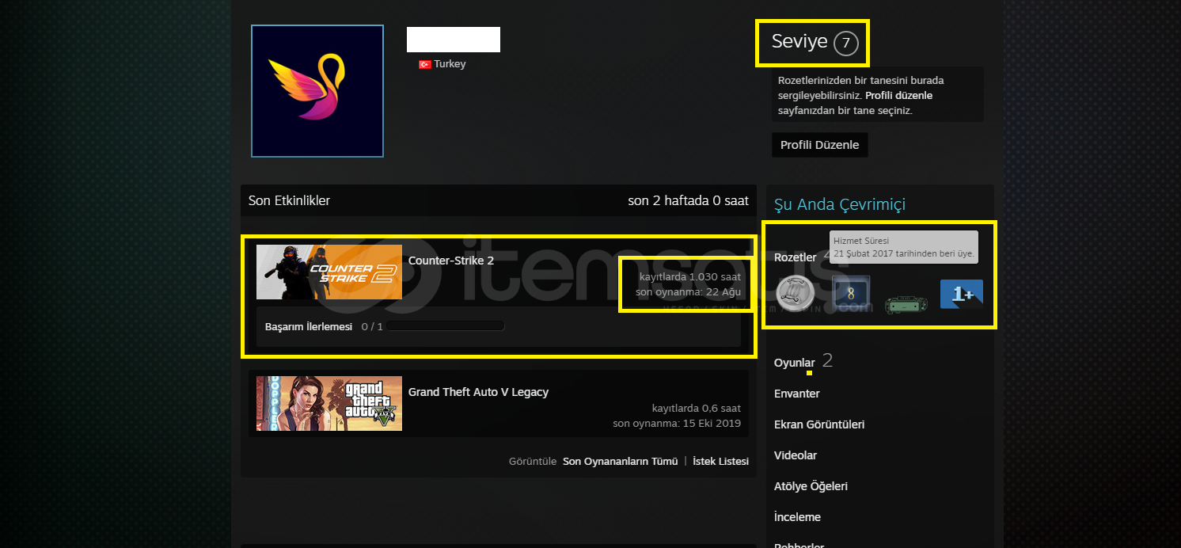Viewport: 1181px width, 548px height.
Task: Click the Seviye level label
Action: click(x=799, y=42)
